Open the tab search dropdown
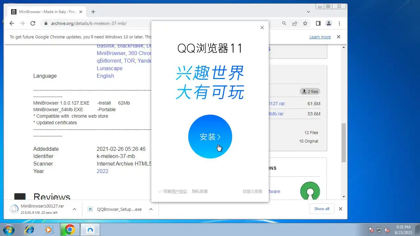 (x=308, y=12)
